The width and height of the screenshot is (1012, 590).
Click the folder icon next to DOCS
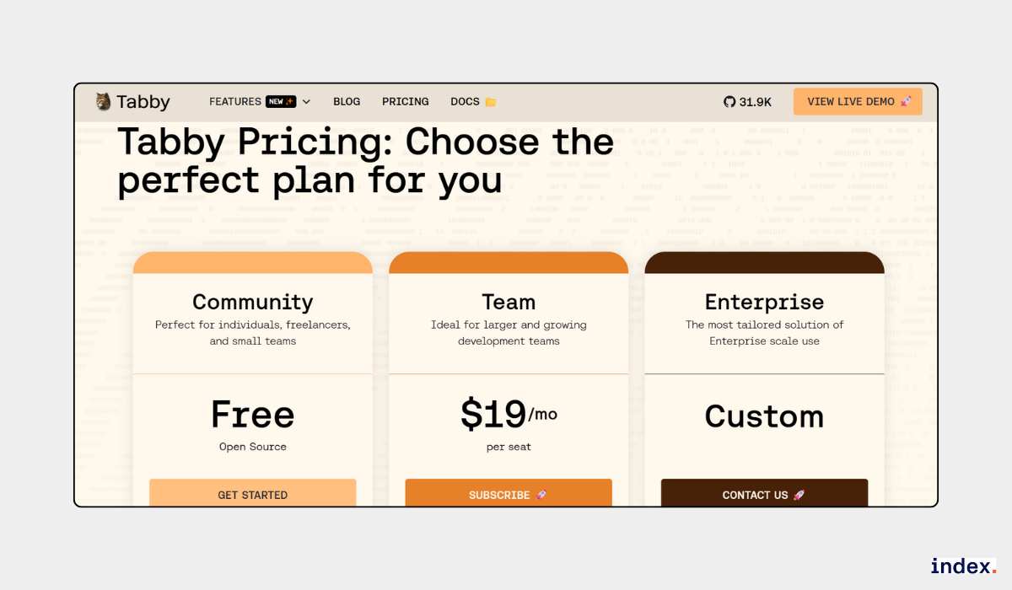[491, 101]
